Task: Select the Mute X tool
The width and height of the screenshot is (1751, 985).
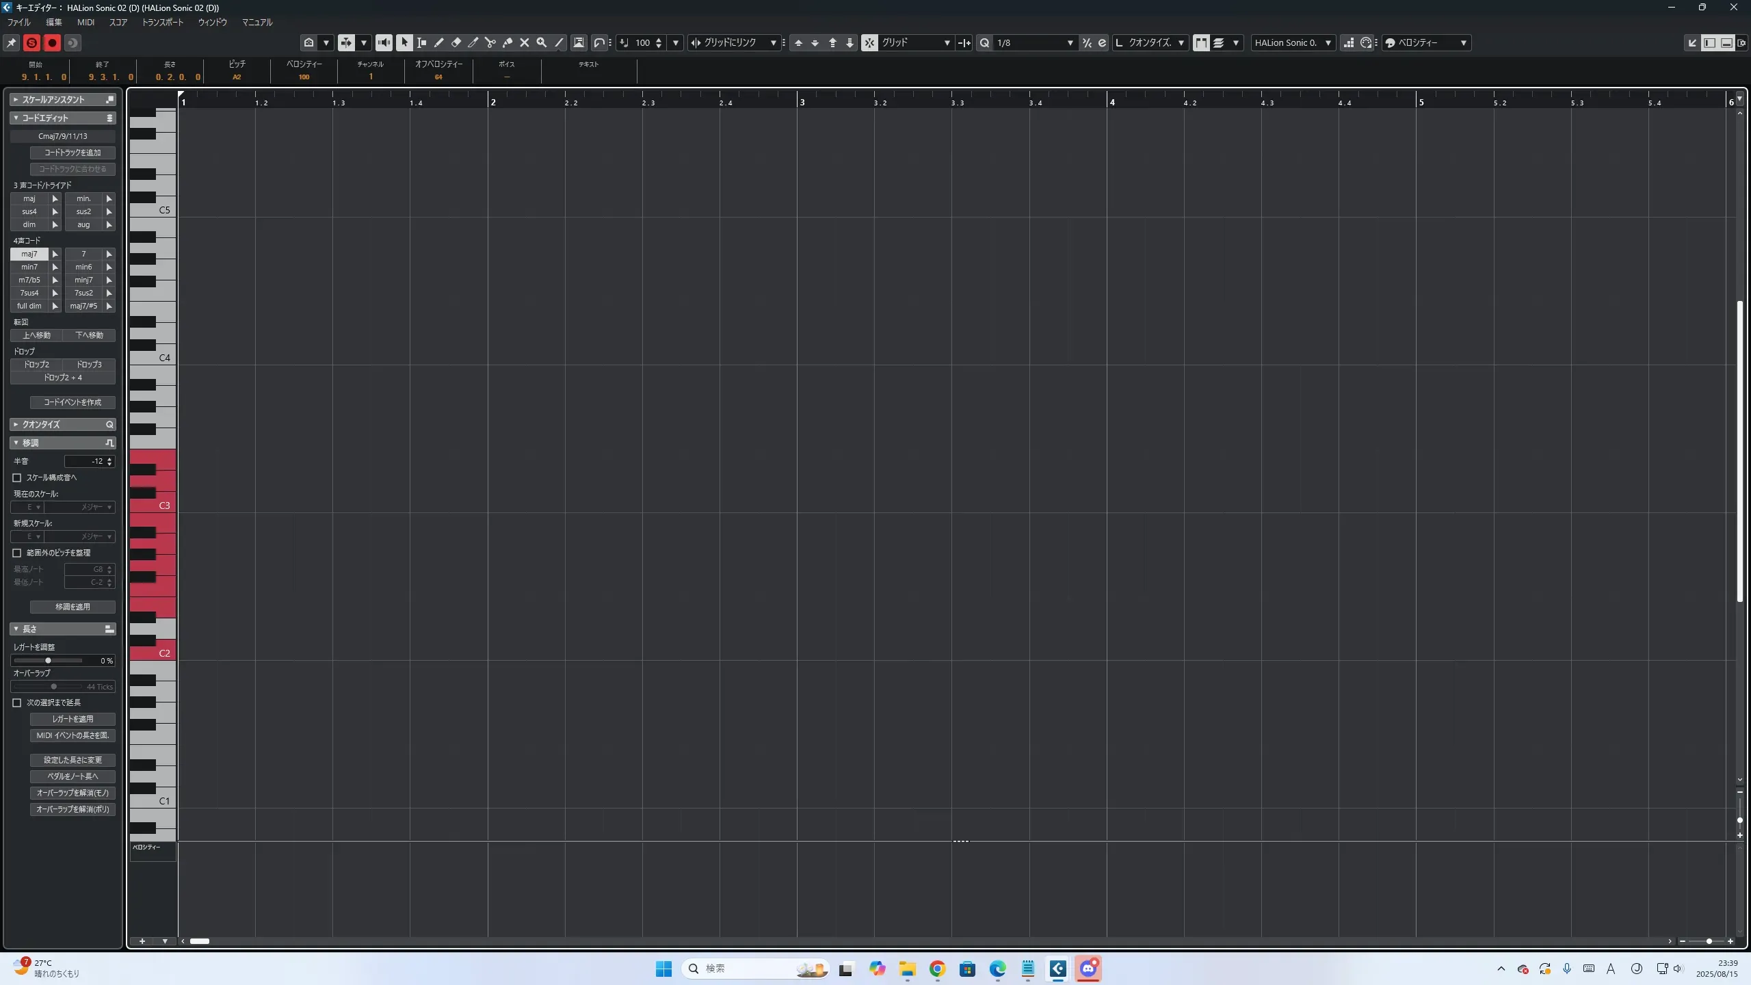Action: [525, 42]
